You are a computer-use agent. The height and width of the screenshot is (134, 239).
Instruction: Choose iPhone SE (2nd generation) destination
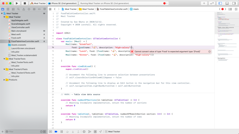(x=62, y=3)
